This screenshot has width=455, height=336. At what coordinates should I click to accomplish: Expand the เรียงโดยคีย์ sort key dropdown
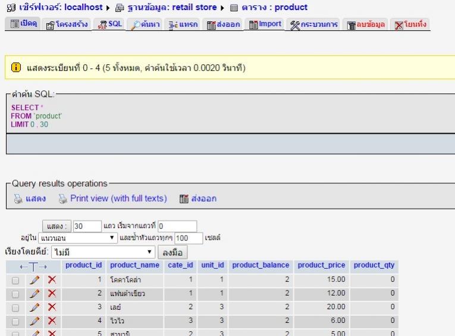[x=103, y=252]
